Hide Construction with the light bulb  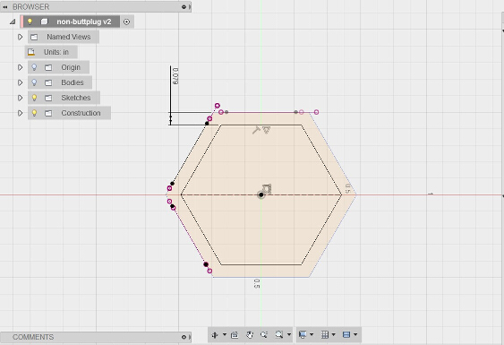click(x=34, y=113)
